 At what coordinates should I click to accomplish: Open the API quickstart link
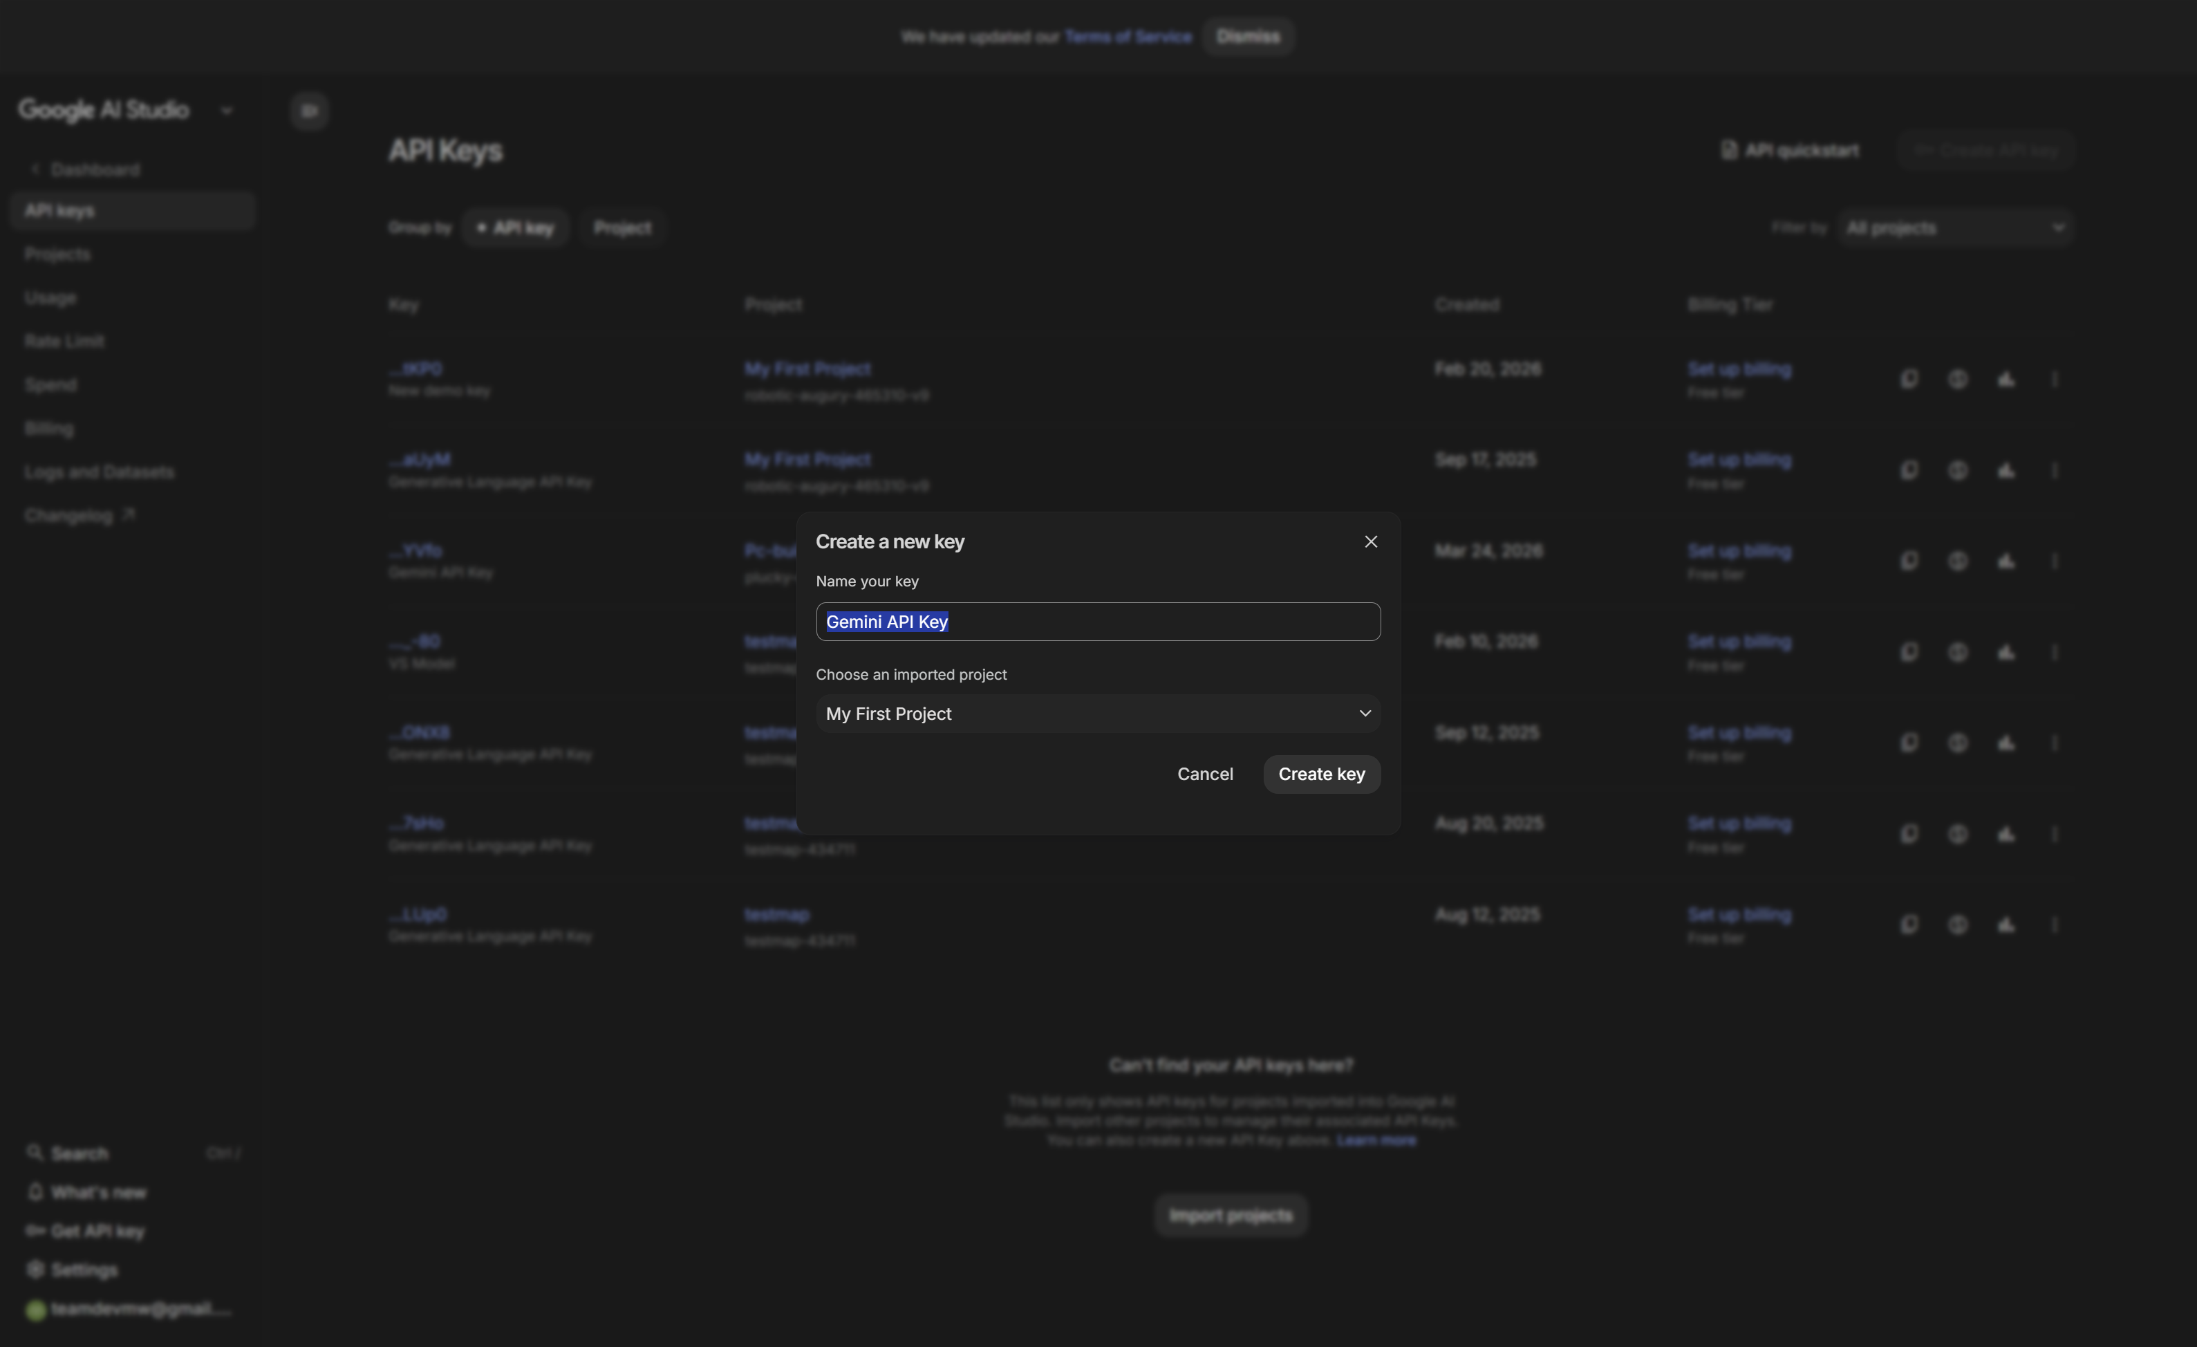click(x=1790, y=150)
